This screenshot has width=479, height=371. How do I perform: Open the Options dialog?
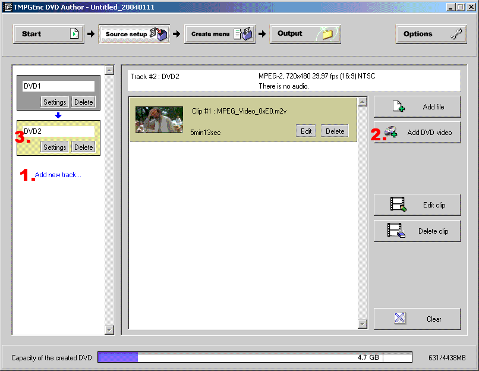click(x=431, y=34)
